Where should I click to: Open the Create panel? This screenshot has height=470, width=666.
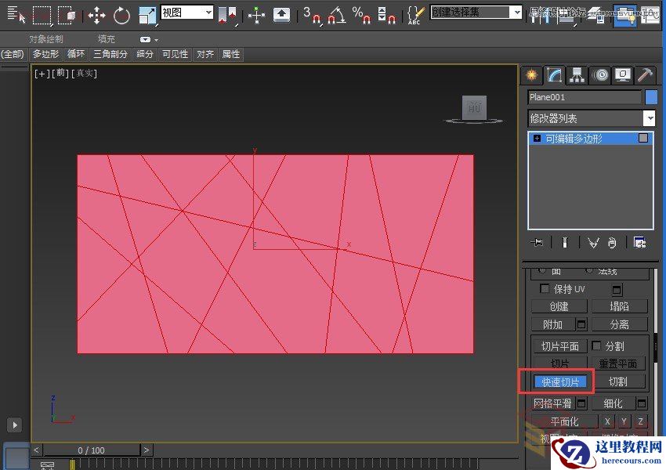[530, 75]
